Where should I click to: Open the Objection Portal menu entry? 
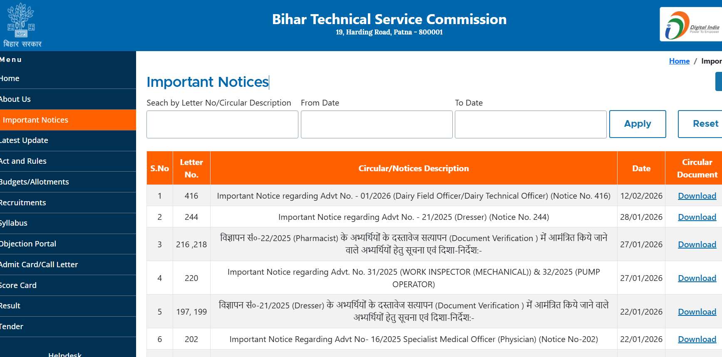click(x=28, y=244)
